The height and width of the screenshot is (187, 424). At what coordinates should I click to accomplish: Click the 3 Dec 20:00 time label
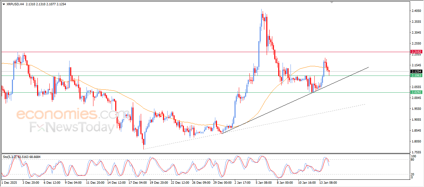pyautogui.click(x=30, y=182)
